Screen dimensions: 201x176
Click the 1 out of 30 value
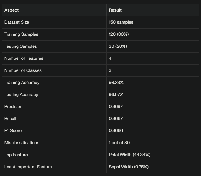119,143
